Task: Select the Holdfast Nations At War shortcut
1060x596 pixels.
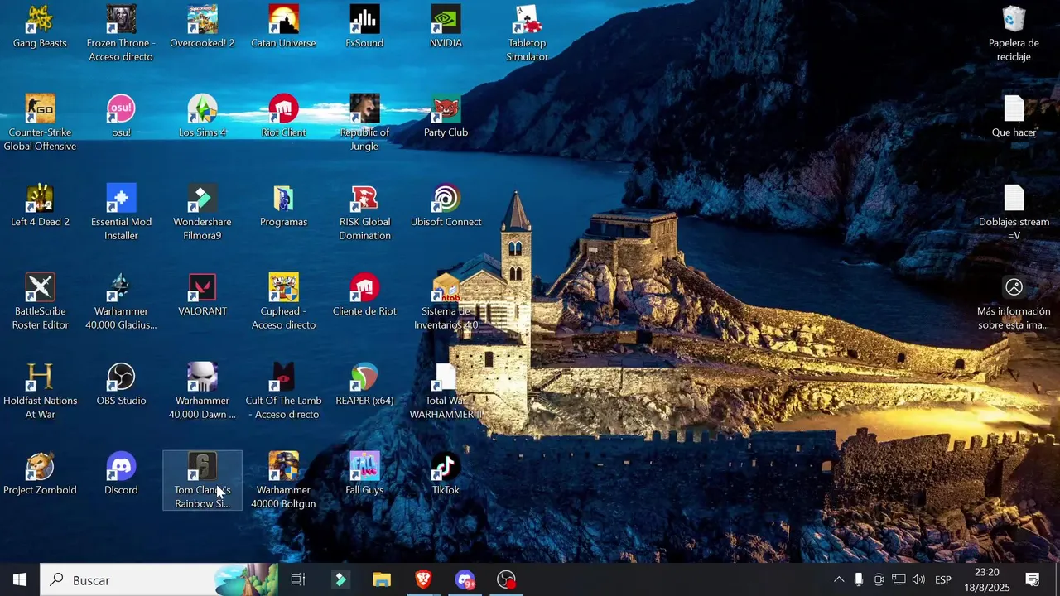Action: [x=40, y=392]
